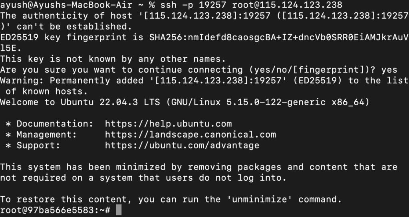Click the 'of known hosts.' line
This screenshot has width=409, height=217.
tap(46, 91)
